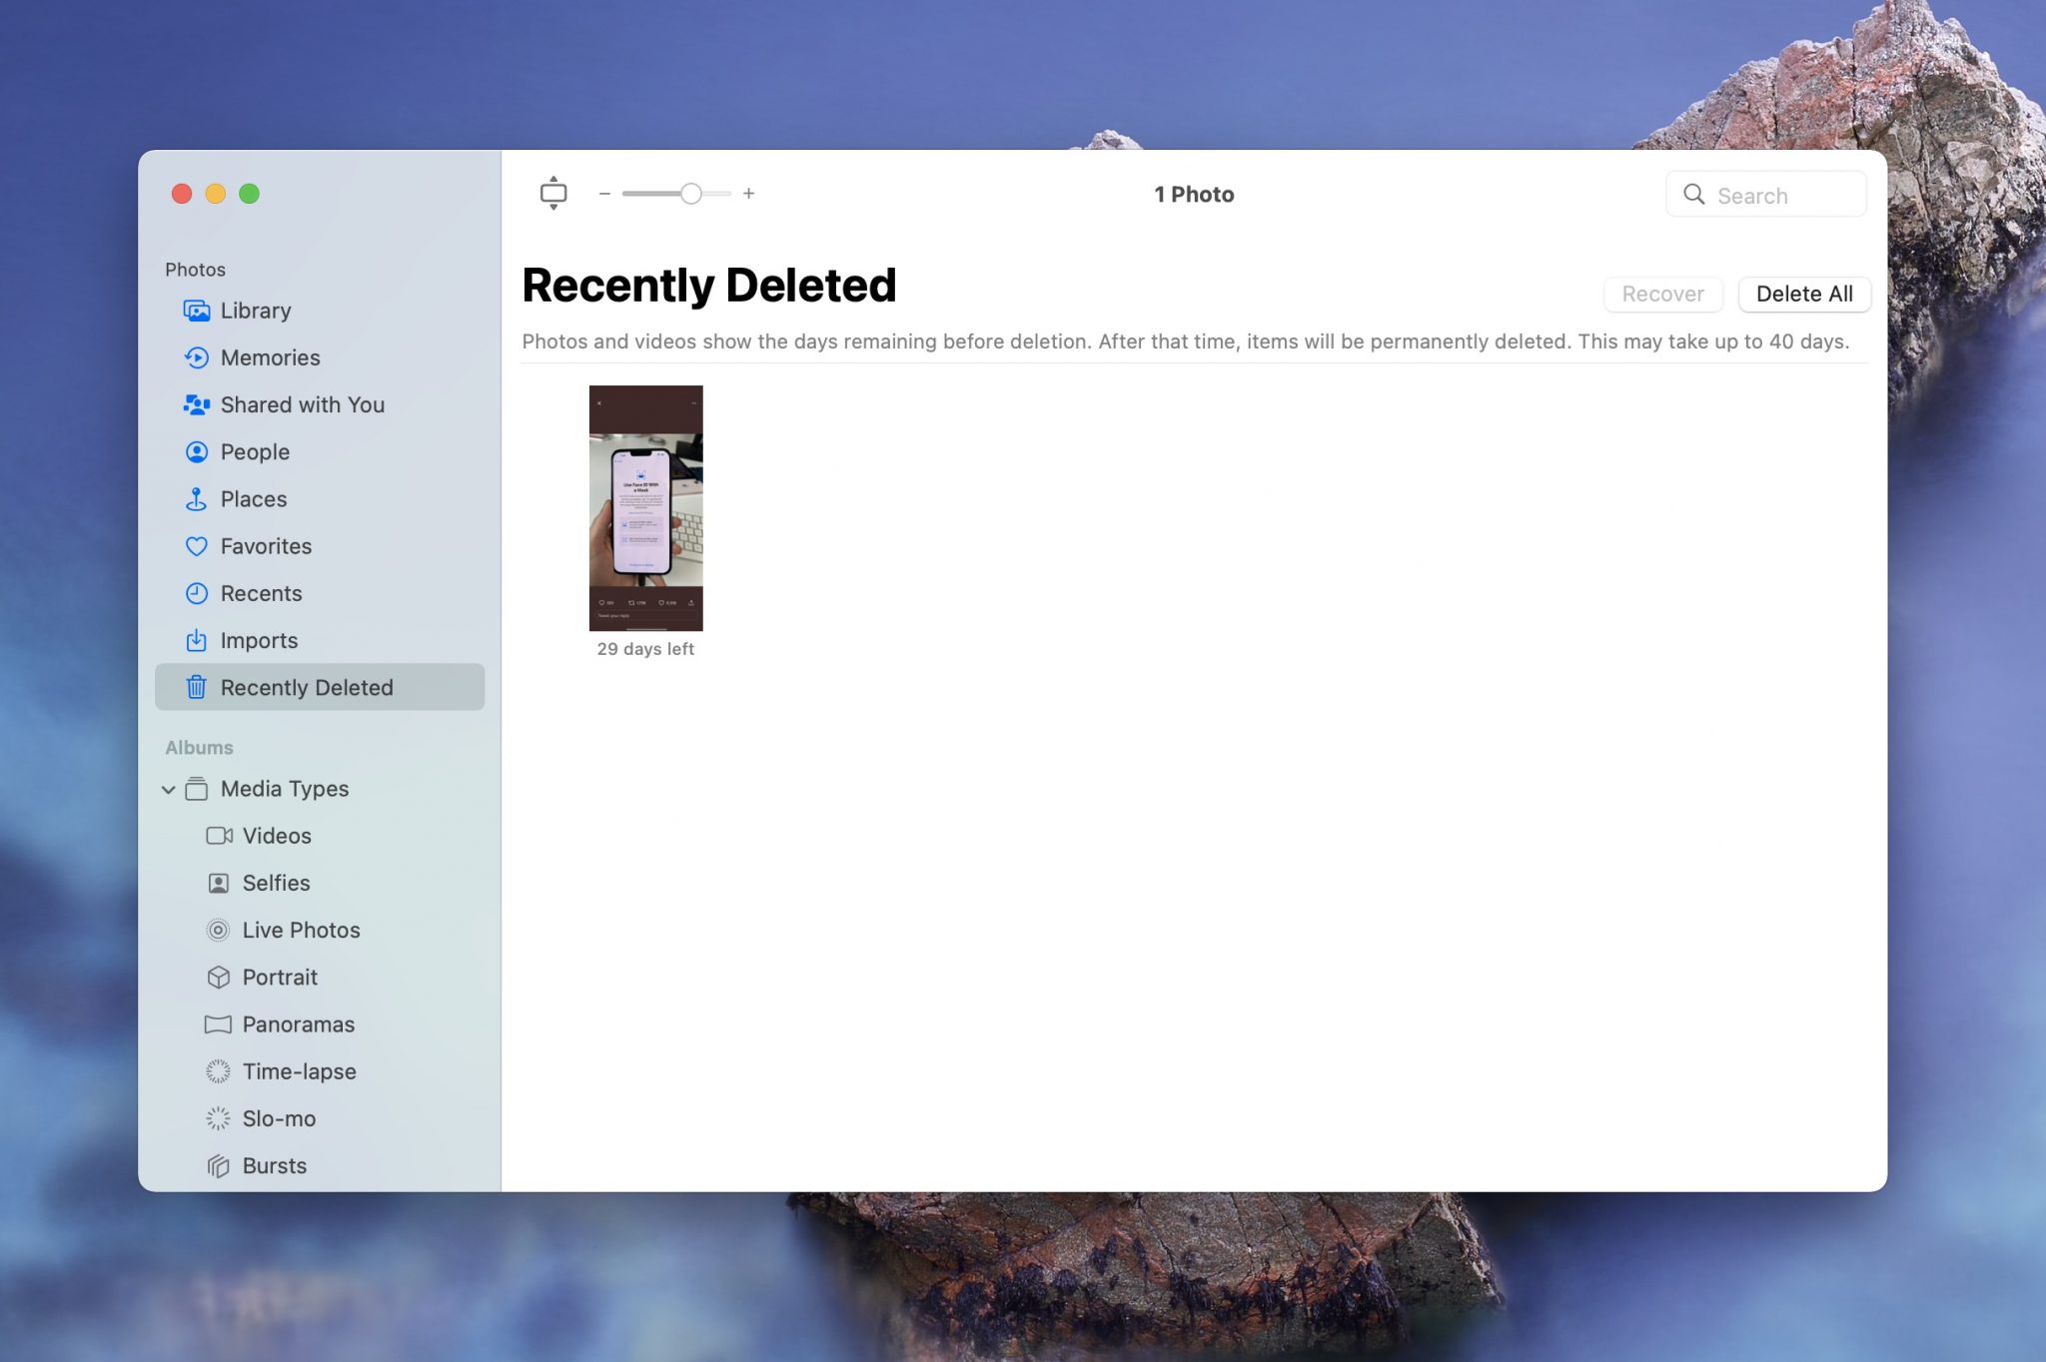Select Shared with You label
The image size is (2046, 1362).
302,404
